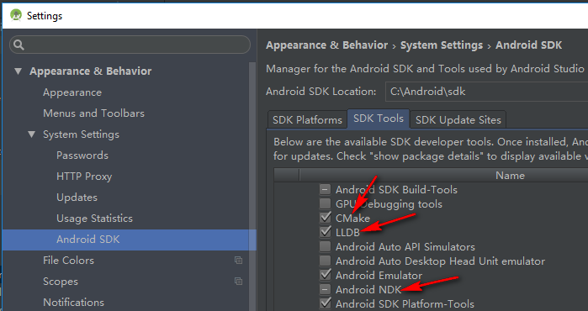Select System Settings in the tree
Viewport: 588px width, 311px height.
(x=81, y=134)
